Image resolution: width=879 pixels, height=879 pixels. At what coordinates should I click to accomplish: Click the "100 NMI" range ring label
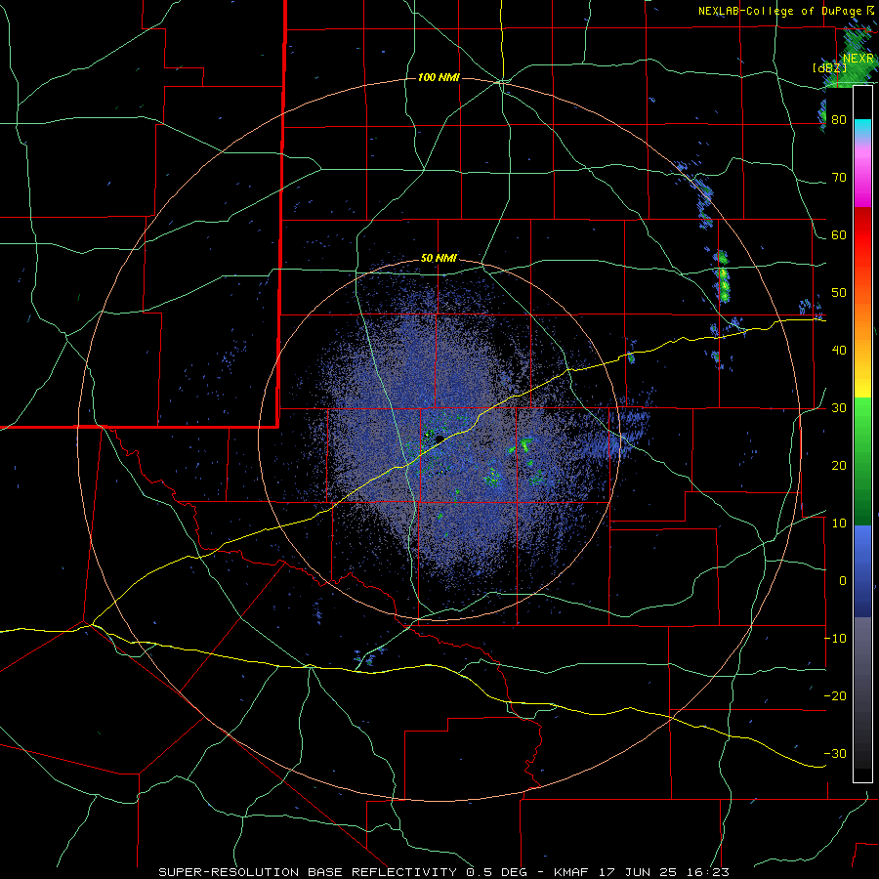439,77
